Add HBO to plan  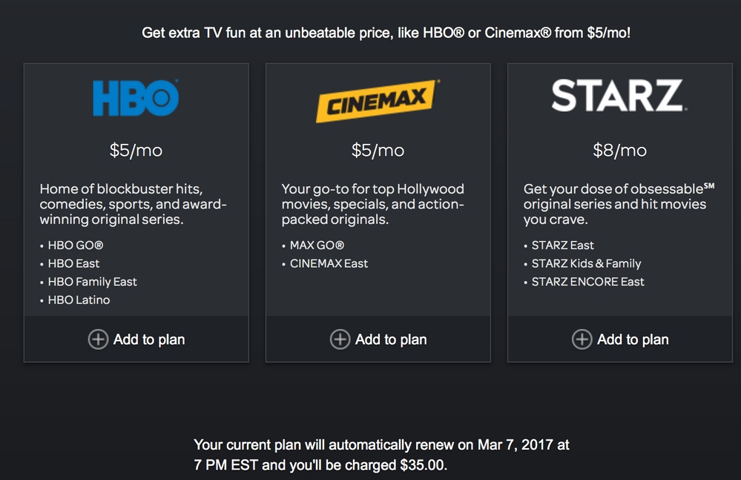click(x=136, y=339)
